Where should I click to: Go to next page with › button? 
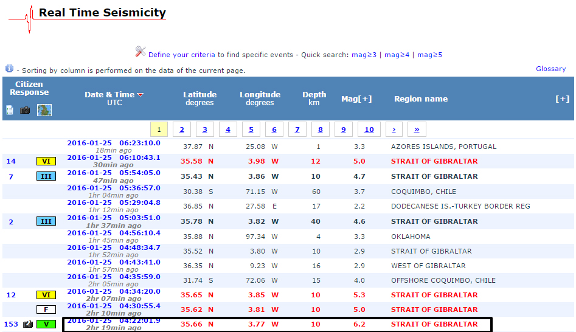tap(394, 130)
